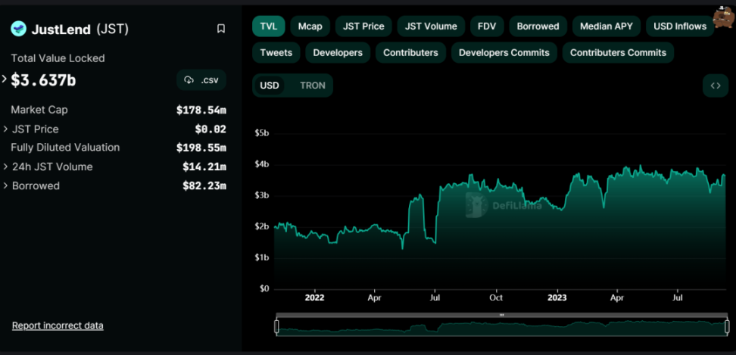Expand the Total Value Locked breakdown
The image size is (736, 355).
click(5, 79)
